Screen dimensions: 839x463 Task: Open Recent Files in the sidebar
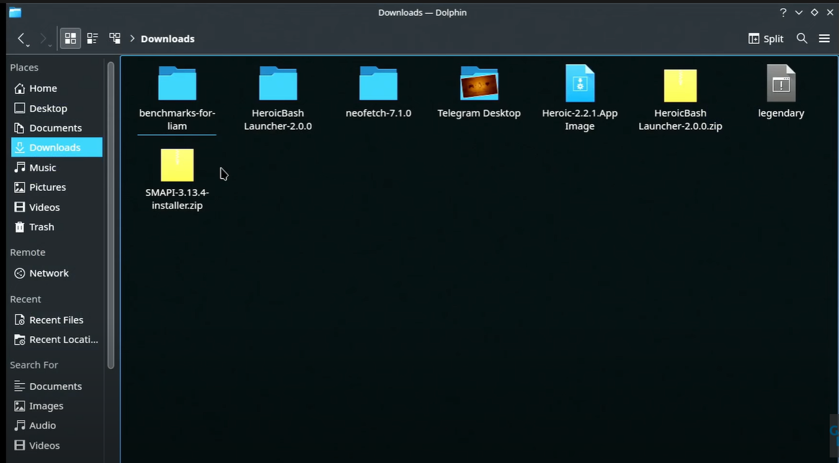[56, 320]
